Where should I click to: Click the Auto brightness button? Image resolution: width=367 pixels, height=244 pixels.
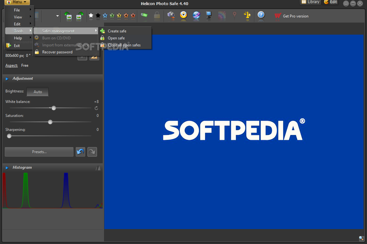click(x=38, y=92)
